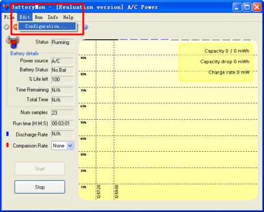Image resolution: width=264 pixels, height=212 pixels.
Task: Click the 'Charge rate 0 mW' text
Action: [x=229, y=72]
